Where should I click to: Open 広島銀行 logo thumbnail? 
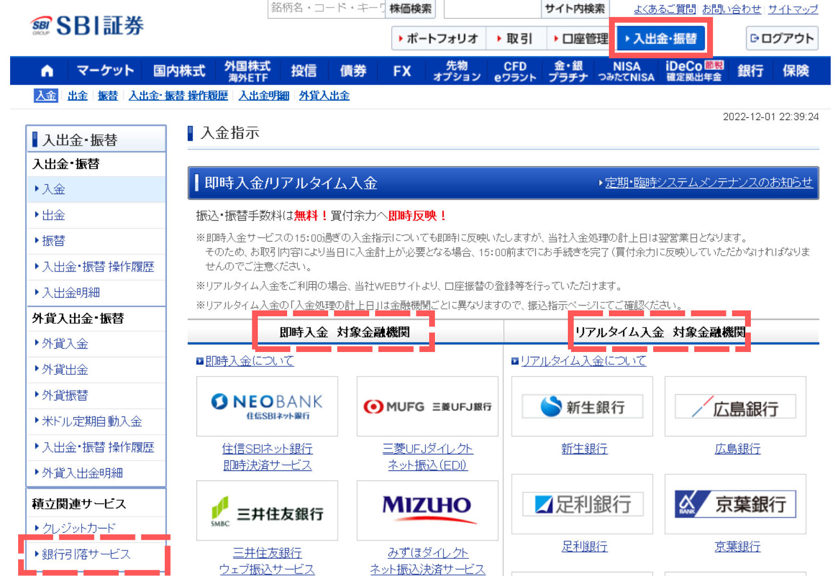(735, 406)
